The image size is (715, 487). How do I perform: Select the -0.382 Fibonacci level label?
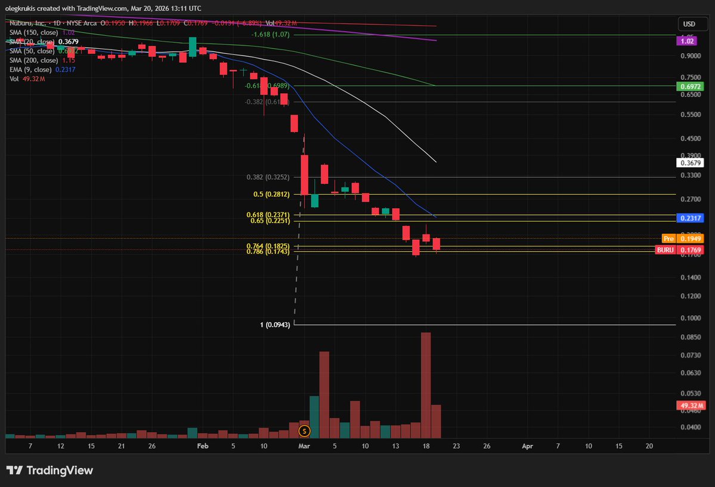pos(267,102)
